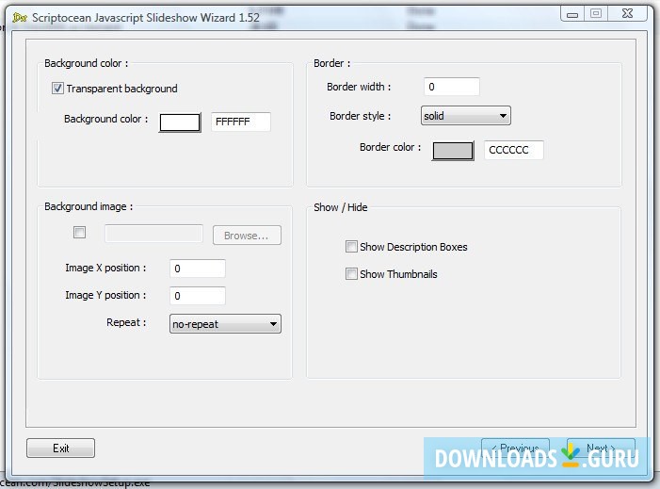This screenshot has width=660, height=489.
Task: Click the Image Y position field
Action: coord(198,296)
